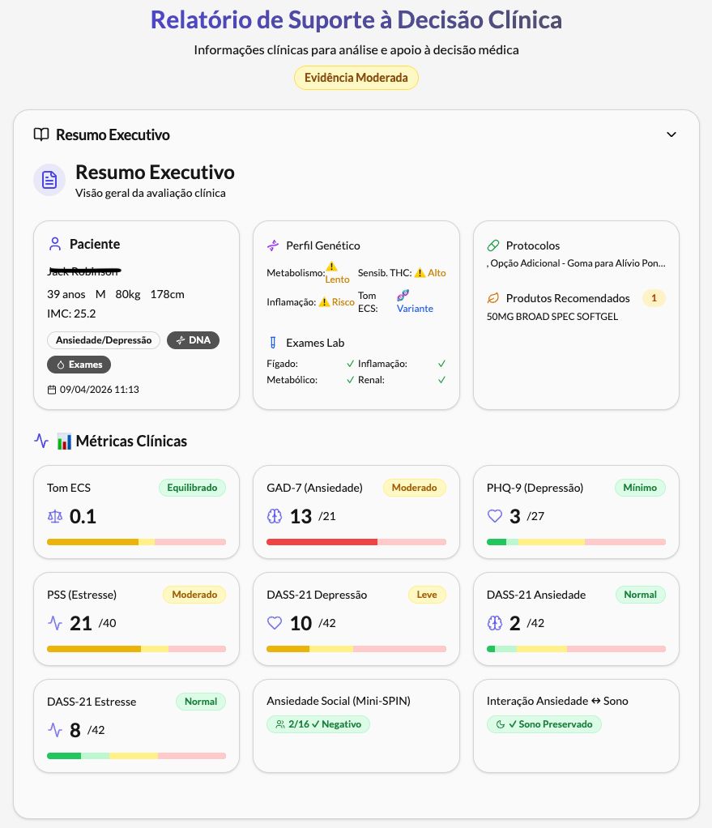Click the book icon beside Resumo Executivo header
712x828 pixels.
41,134
